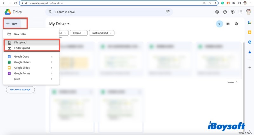The image size is (254, 135).
Task: Select Google Slides in New menu
Action: click(x=31, y=68)
